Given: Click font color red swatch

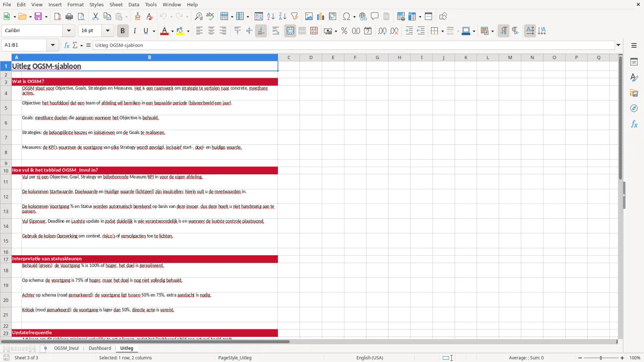Looking at the screenshot, I should (165, 31).
